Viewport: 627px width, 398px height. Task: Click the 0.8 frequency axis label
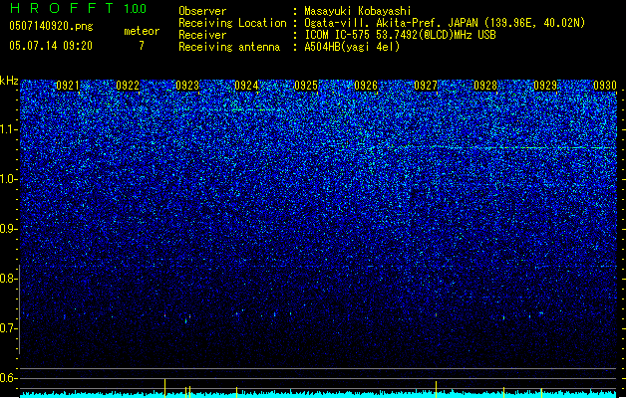pos(9,279)
